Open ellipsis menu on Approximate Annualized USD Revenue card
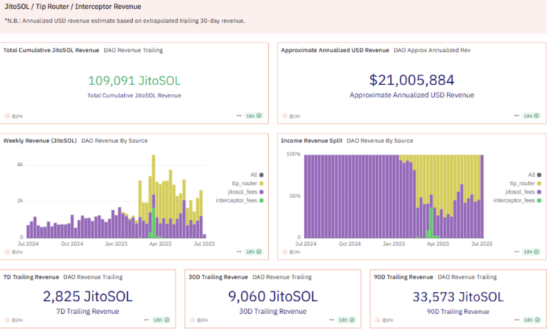The image size is (551, 333). click(x=516, y=116)
